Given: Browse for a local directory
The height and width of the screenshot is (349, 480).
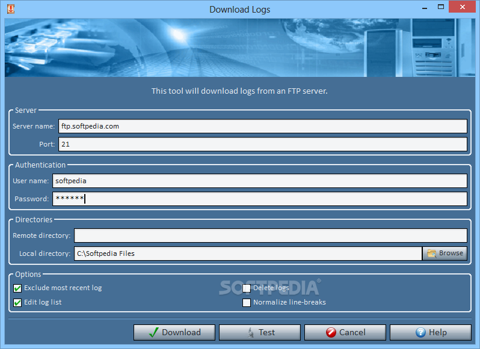Looking at the screenshot, I should click(x=445, y=253).
